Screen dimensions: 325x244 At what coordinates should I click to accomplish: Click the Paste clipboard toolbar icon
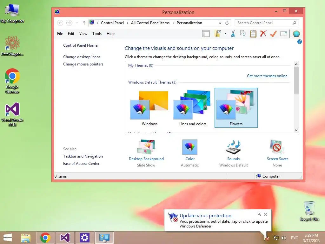253,34
